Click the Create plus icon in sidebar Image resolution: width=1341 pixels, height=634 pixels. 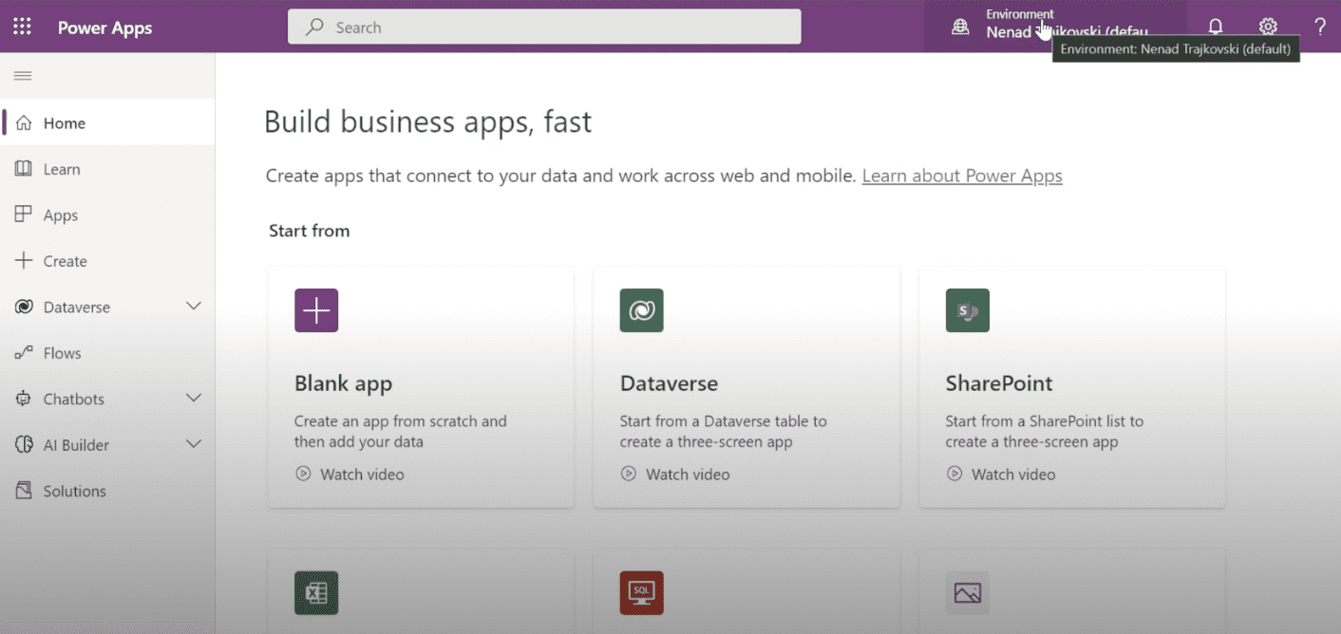[x=24, y=260]
